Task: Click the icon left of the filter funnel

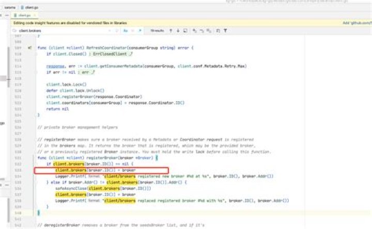Action: 218,30
